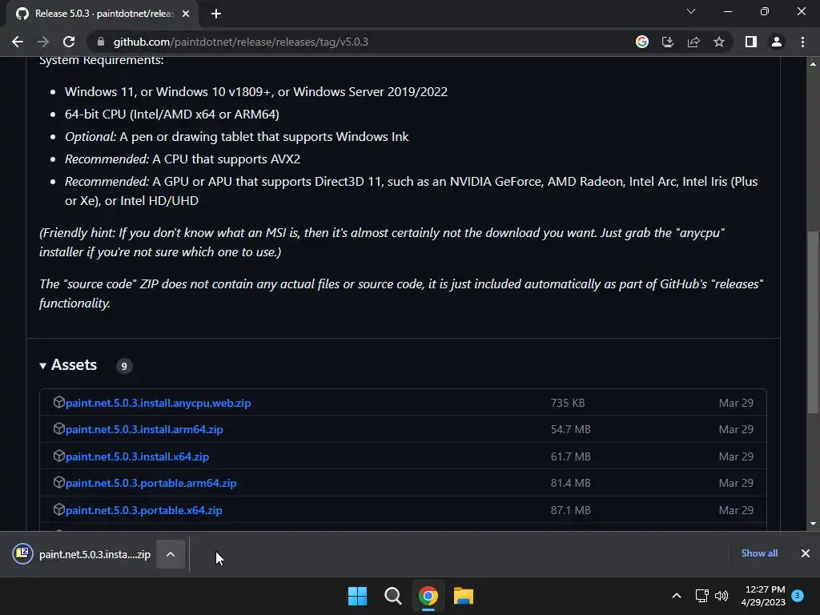Download paint.net.5.0.3.portable.arm64.zip
This screenshot has height=615, width=820.
(x=151, y=483)
